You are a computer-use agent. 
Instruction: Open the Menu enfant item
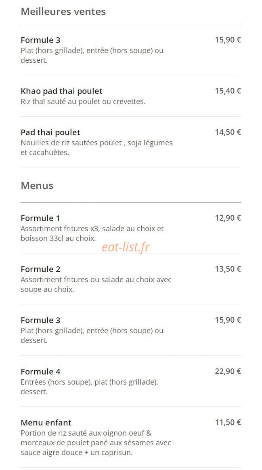(130, 437)
